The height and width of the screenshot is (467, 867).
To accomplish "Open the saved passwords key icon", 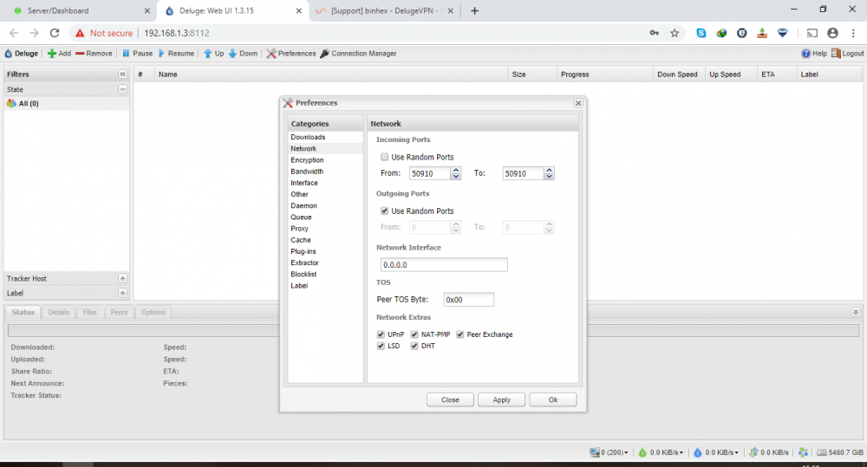I will point(654,33).
